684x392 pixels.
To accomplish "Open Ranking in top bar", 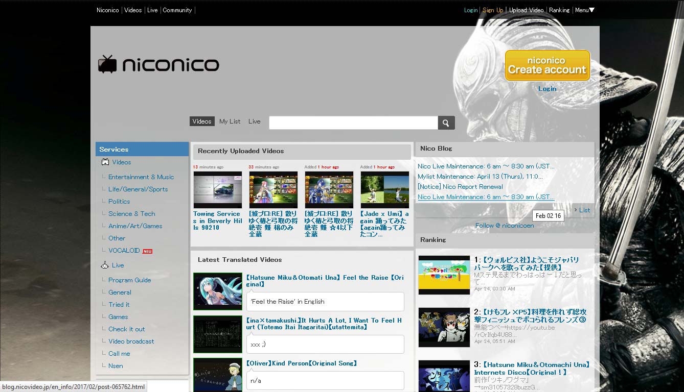I will (559, 10).
